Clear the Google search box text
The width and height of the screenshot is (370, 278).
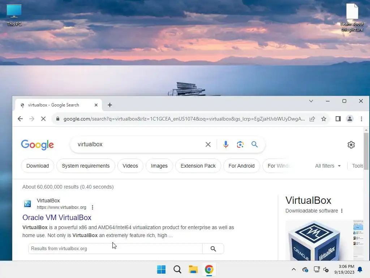(x=208, y=144)
